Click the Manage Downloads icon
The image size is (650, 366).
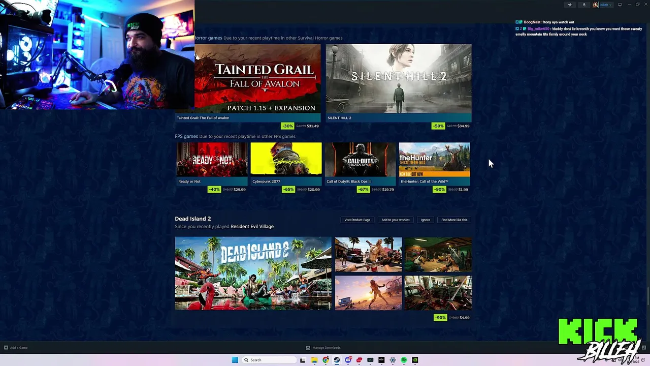308,348
